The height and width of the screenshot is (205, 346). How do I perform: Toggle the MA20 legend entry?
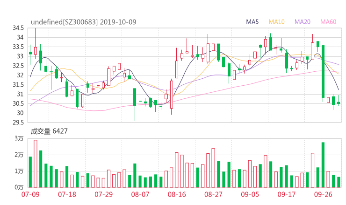point(303,22)
